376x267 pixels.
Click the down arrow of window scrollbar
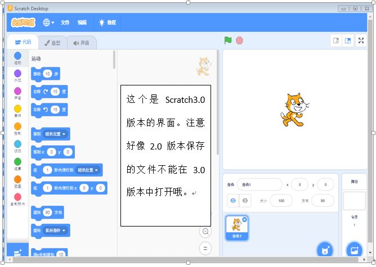tap(370, 253)
